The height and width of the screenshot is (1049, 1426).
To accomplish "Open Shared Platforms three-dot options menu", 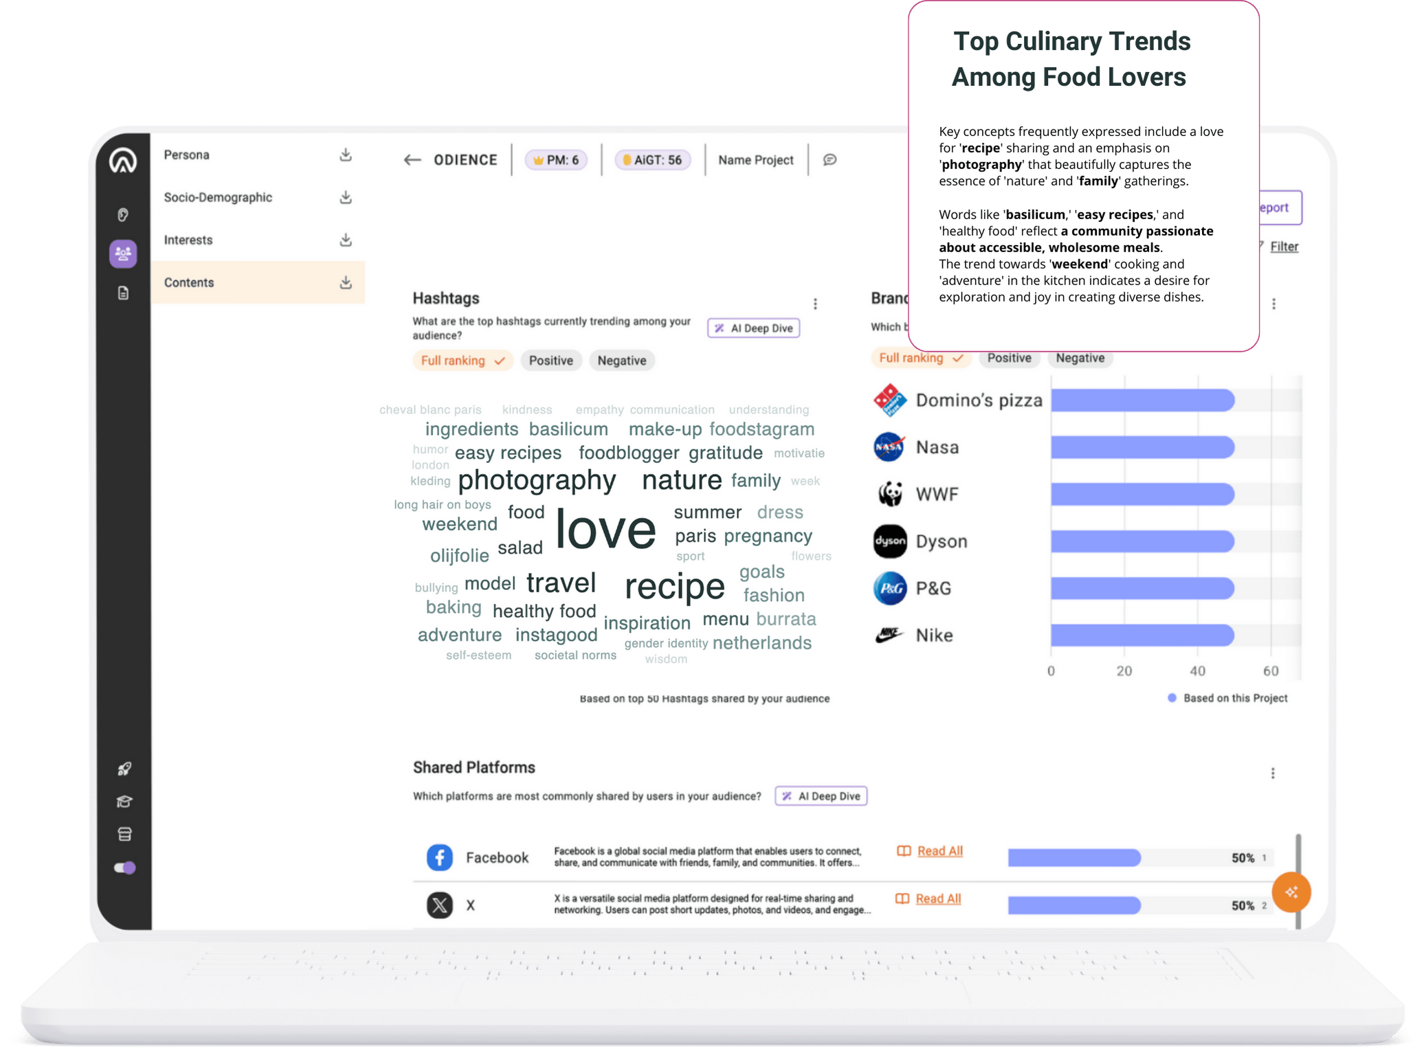I will pyautogui.click(x=1273, y=773).
